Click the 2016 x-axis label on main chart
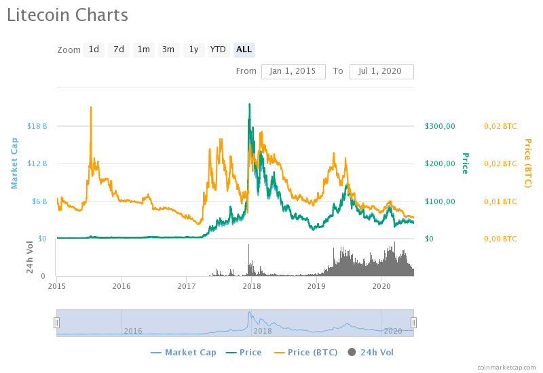543x373 pixels. tap(121, 286)
